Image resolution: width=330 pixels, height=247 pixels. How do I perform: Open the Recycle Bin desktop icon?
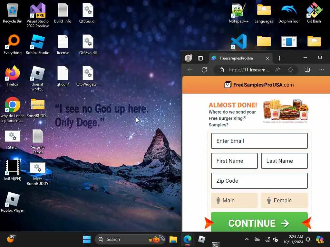[x=13, y=13]
